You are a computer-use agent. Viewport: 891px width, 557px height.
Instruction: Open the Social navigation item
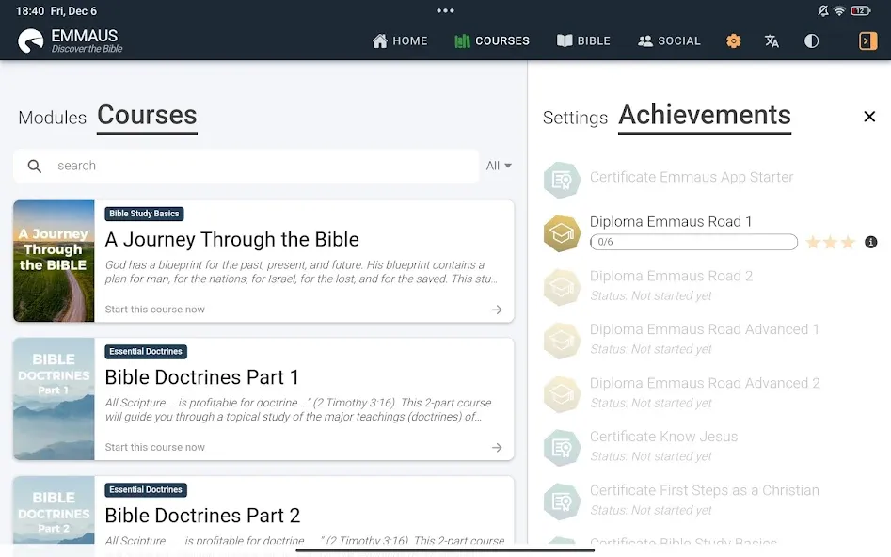coord(669,40)
